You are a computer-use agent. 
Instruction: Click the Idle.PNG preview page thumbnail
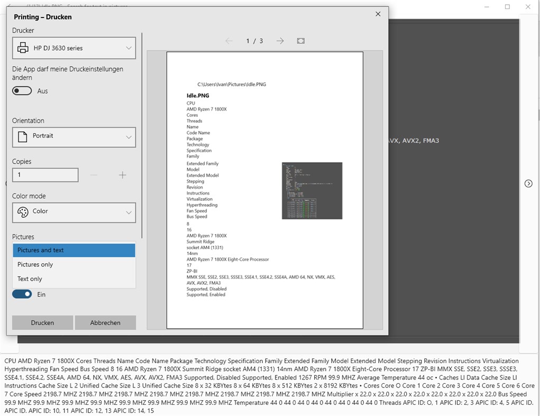click(x=264, y=189)
